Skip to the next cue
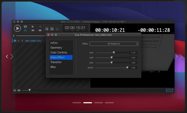Viewport: 187px width, 113px height. click(x=40, y=31)
